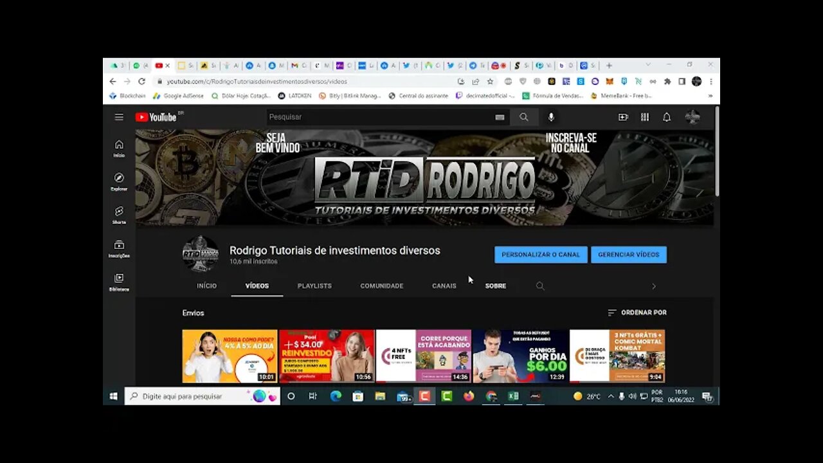Go to Início in the sidebar
Viewport: 823px width, 463px height.
point(119,148)
